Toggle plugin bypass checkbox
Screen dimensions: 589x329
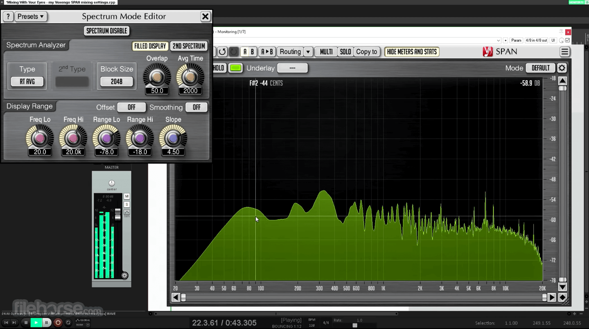[567, 40]
